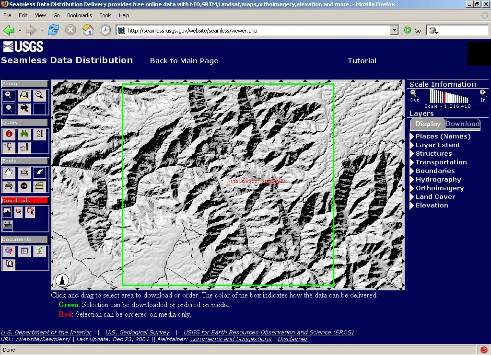
Task: Click the zoom-to-region tool with yellow map
Action: (24, 95)
